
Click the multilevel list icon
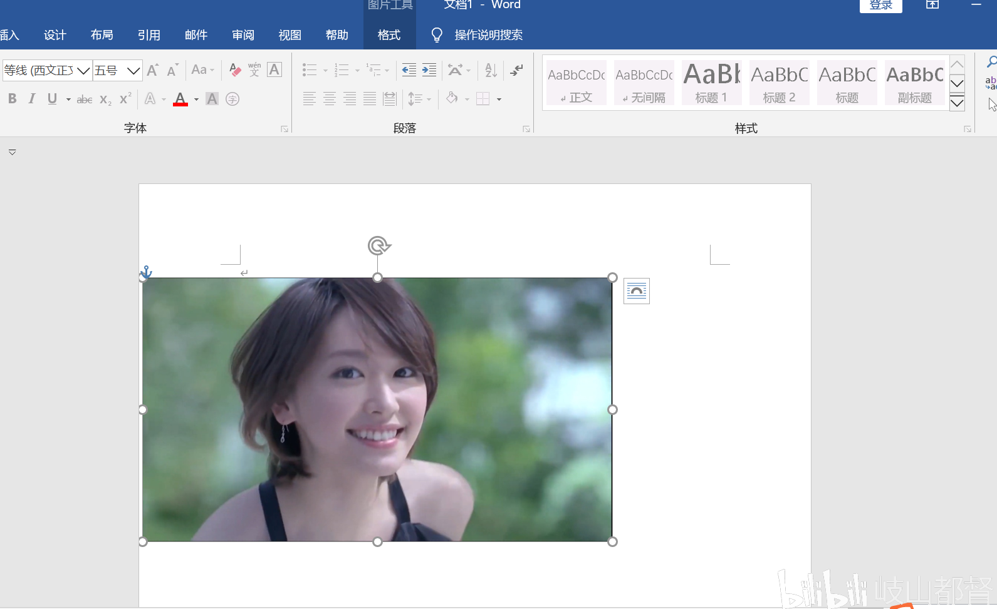[373, 69]
